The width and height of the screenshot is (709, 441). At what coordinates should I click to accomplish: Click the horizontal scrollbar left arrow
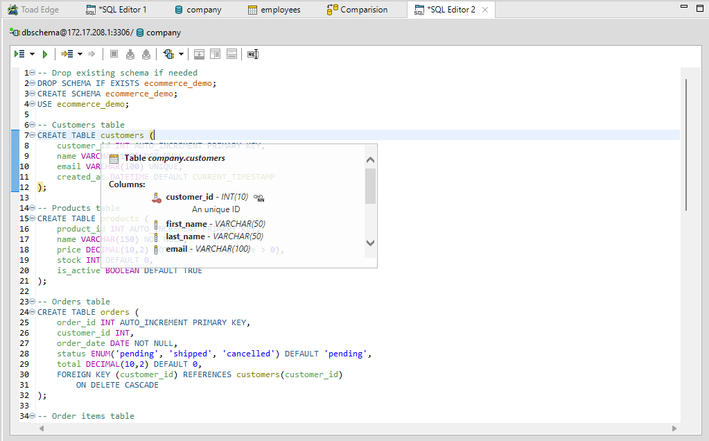click(x=42, y=429)
